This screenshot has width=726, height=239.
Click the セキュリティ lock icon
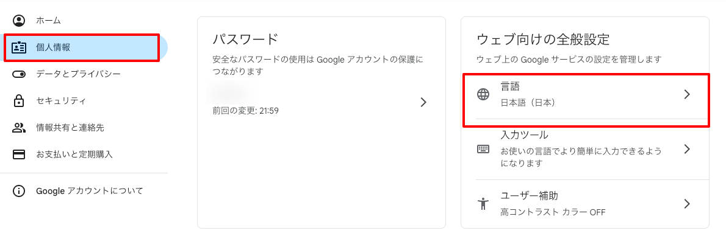[19, 100]
